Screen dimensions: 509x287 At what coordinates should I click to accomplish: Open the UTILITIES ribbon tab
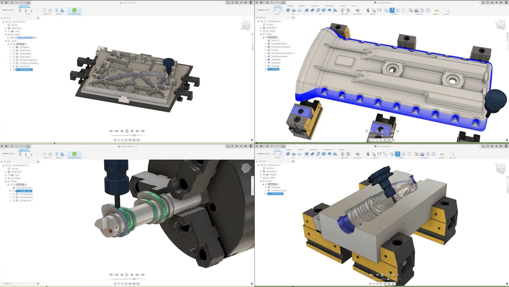[343, 6]
